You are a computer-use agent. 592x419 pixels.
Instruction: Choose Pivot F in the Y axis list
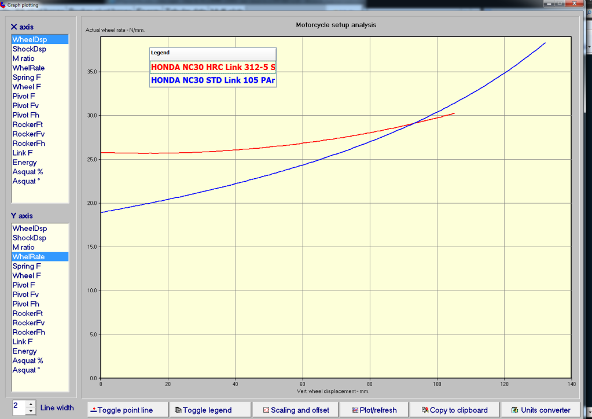(x=40, y=285)
